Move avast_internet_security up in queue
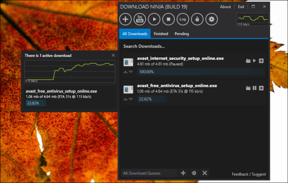The image size is (288, 183). (125, 72)
